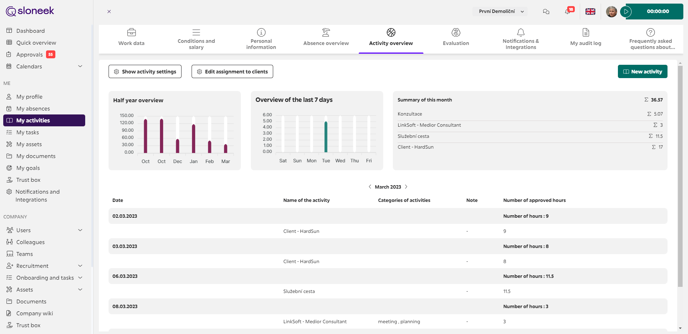Open the Absence overview tab
The width and height of the screenshot is (688, 334).
point(326,37)
